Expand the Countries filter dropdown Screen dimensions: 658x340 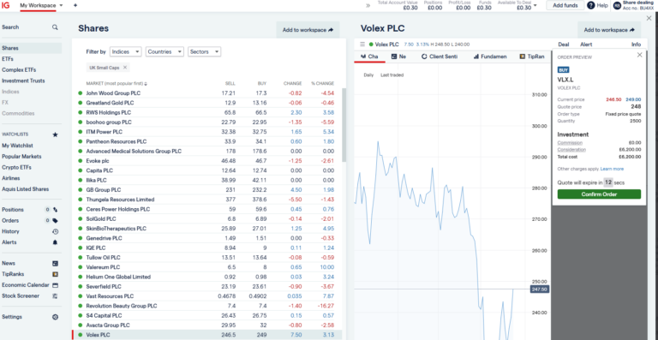(x=164, y=52)
